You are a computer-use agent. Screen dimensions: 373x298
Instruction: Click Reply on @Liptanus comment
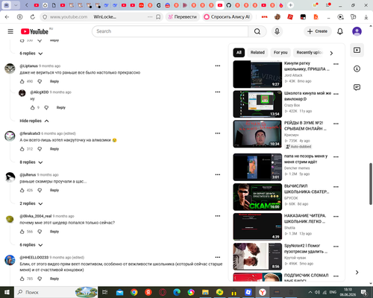54,81
